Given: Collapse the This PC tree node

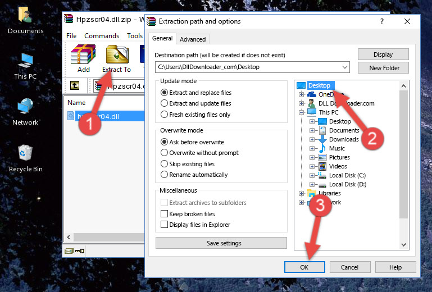Looking at the screenshot, I should [302, 112].
